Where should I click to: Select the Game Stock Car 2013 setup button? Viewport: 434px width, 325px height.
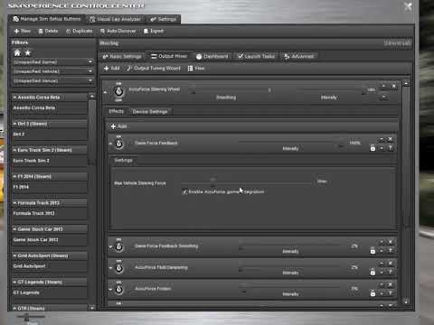pyautogui.click(x=50, y=240)
